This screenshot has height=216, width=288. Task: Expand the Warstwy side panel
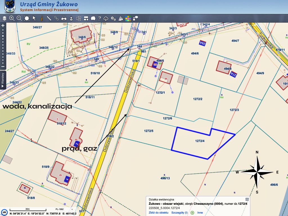click(3, 80)
